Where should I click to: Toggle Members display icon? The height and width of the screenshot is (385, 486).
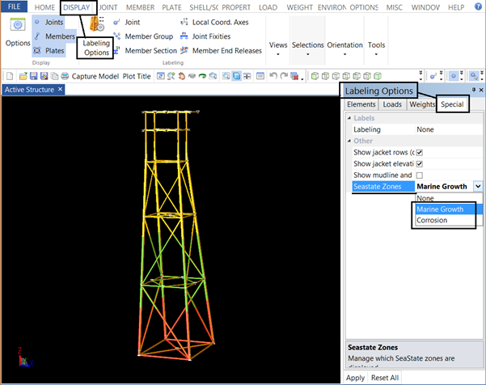37,36
